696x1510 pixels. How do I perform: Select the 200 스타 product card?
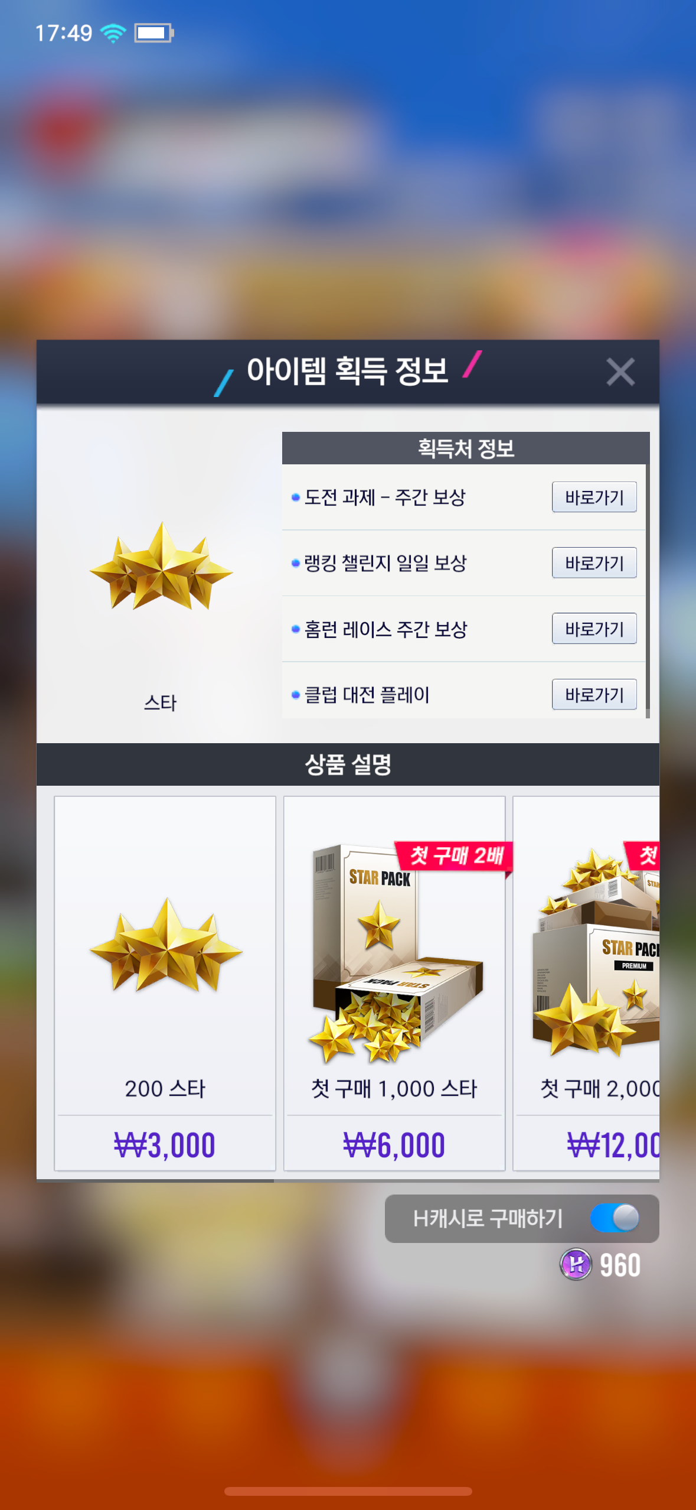coord(165,982)
